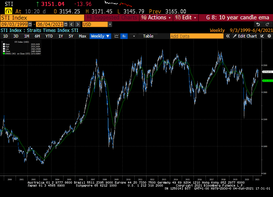Click the last price 3151.04 in header
Image resolution: width=273 pixels, height=197 pixels.
[x=53, y=4]
